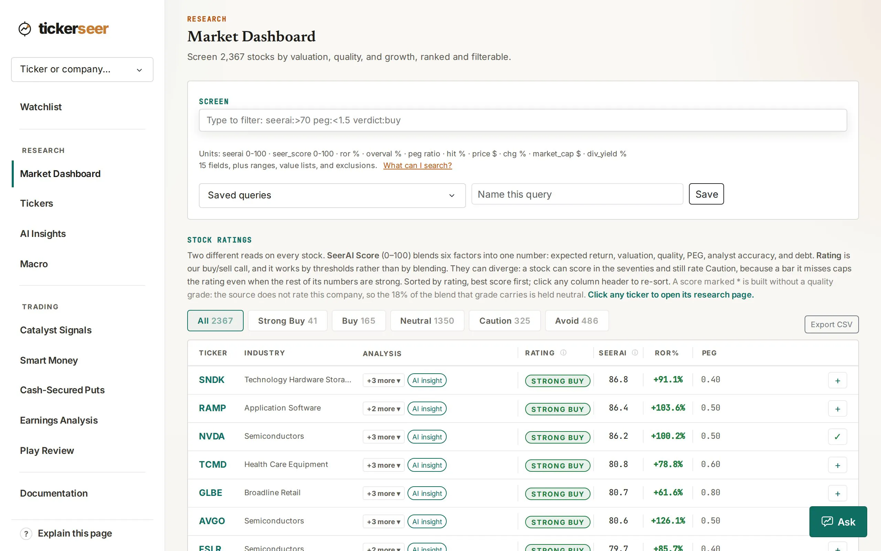Sort table by SEERAI column header

pyautogui.click(x=613, y=353)
